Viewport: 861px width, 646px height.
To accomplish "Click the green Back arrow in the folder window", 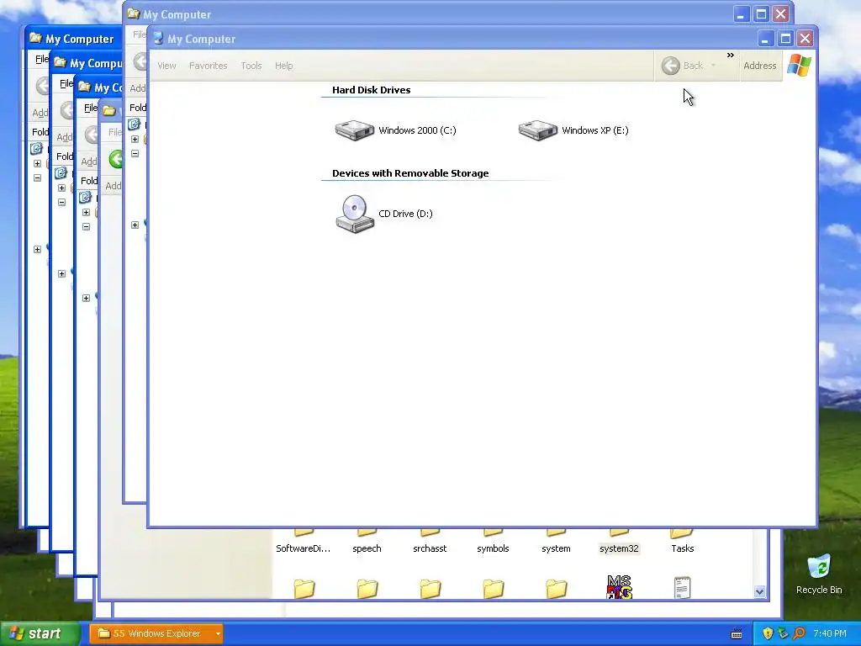I will 116,159.
